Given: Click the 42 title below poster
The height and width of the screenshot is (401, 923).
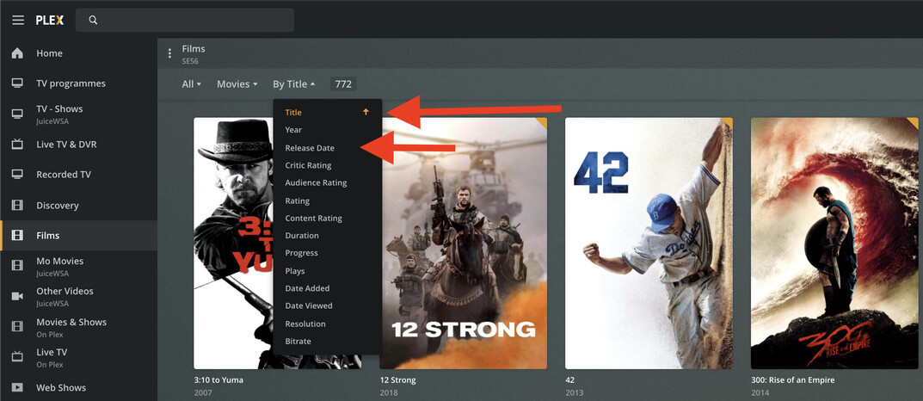Looking at the screenshot, I should [569, 379].
